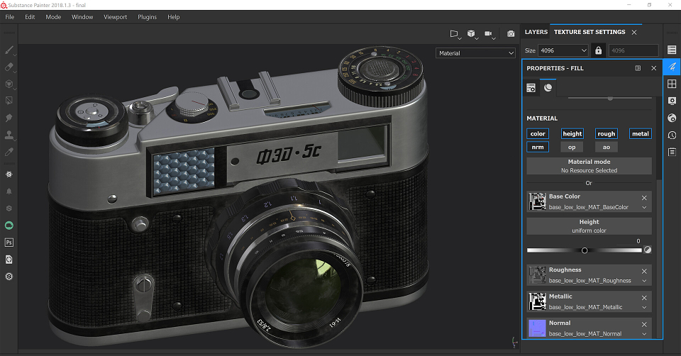Image resolution: width=681 pixels, height=356 pixels.
Task: Open the 3D cube viewport layout icon
Action: pos(471,33)
